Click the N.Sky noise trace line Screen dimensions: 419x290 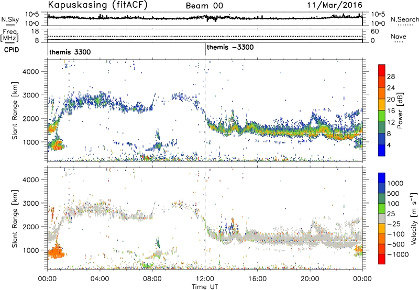(205, 18)
